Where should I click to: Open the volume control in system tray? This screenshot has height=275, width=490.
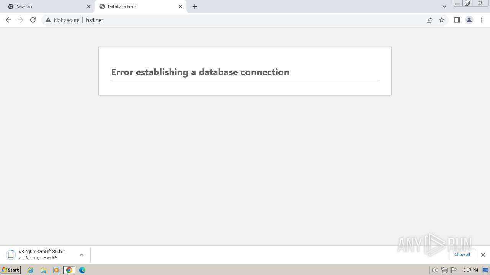tap(435, 270)
